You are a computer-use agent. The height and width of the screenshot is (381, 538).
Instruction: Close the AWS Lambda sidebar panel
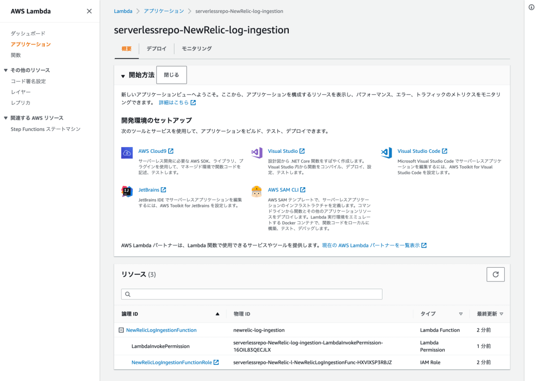(x=89, y=11)
